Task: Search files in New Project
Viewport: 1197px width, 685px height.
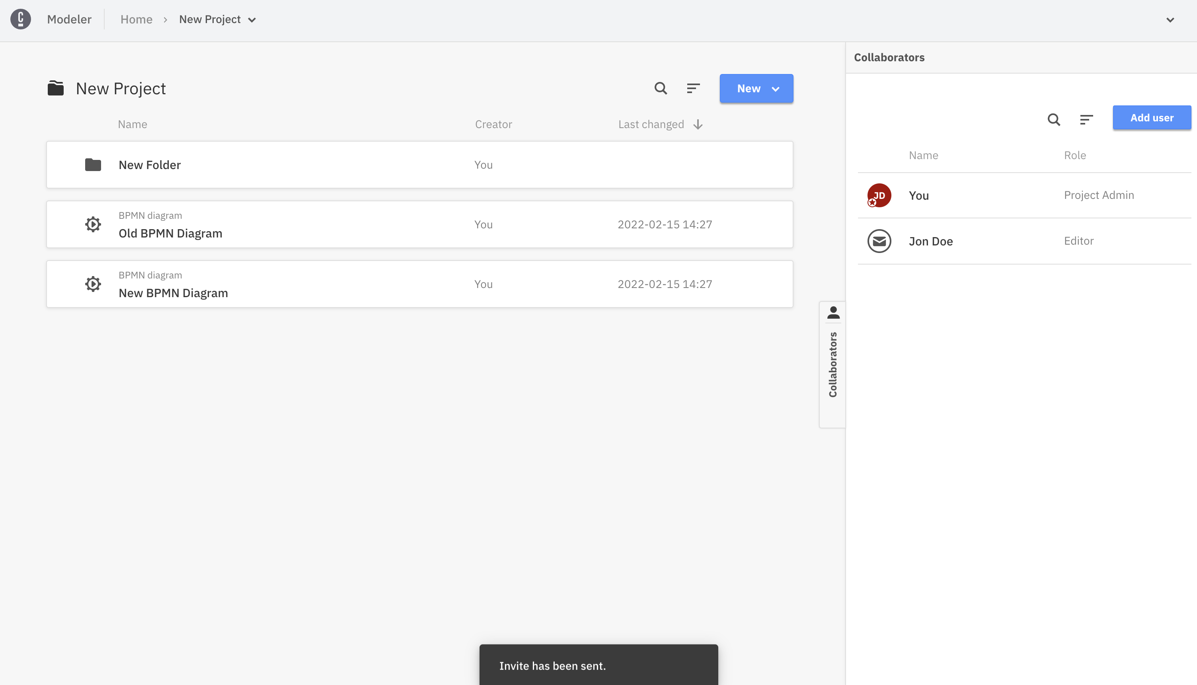Action: (x=661, y=88)
